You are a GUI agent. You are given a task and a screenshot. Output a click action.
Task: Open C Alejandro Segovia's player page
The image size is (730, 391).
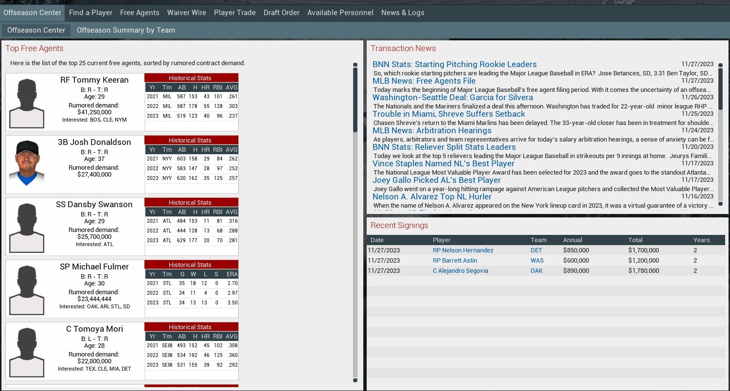(x=460, y=271)
